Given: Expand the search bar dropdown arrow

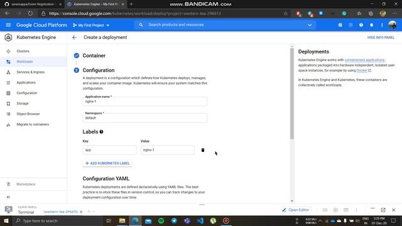Looking at the screenshot, I should click(310, 25).
